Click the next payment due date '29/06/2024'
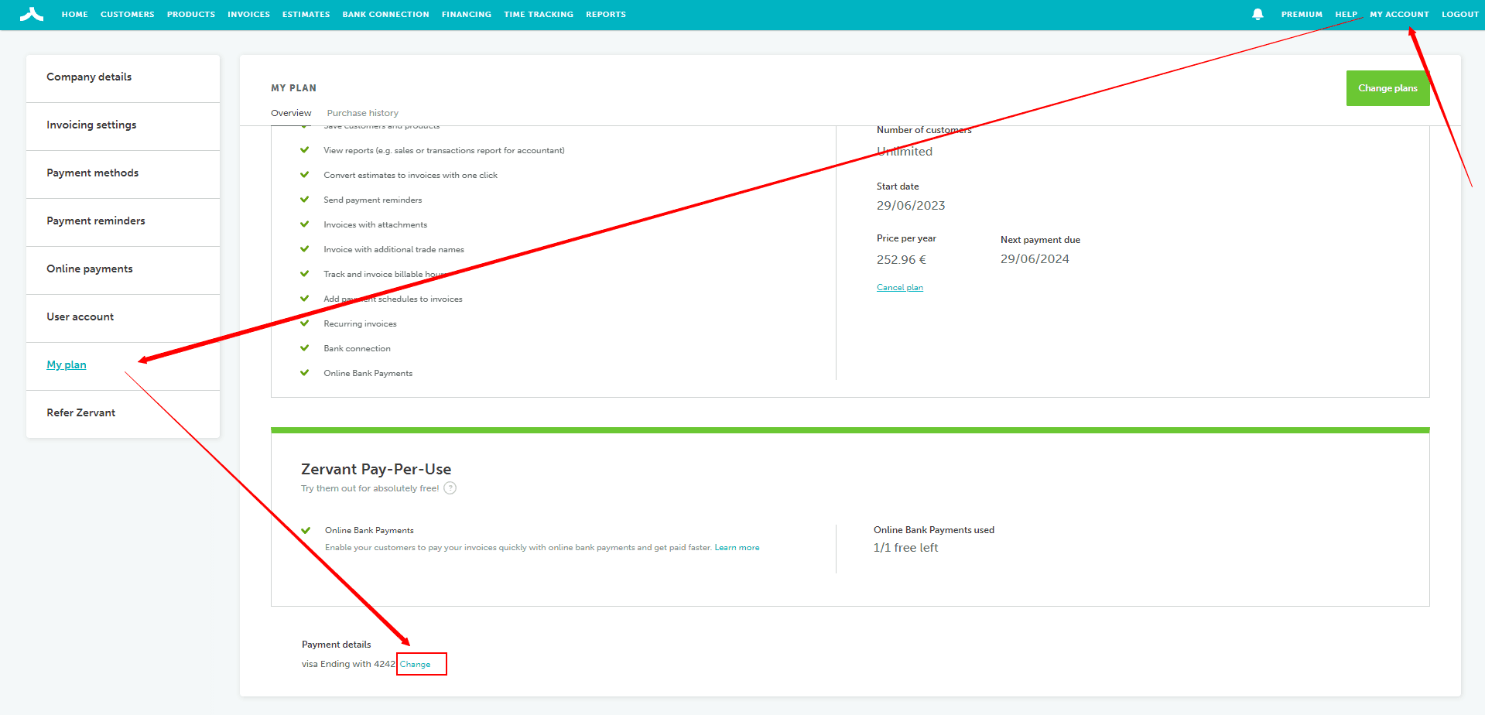The image size is (1485, 715). [x=1035, y=259]
